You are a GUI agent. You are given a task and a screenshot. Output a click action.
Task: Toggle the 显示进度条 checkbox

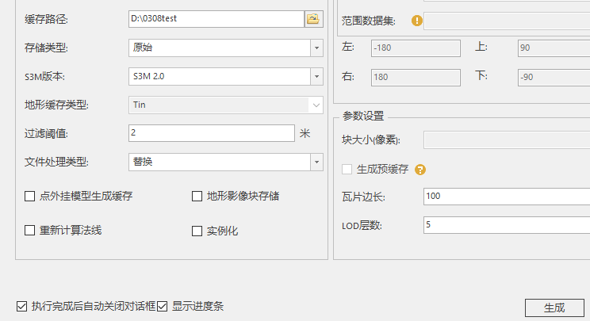pos(163,307)
